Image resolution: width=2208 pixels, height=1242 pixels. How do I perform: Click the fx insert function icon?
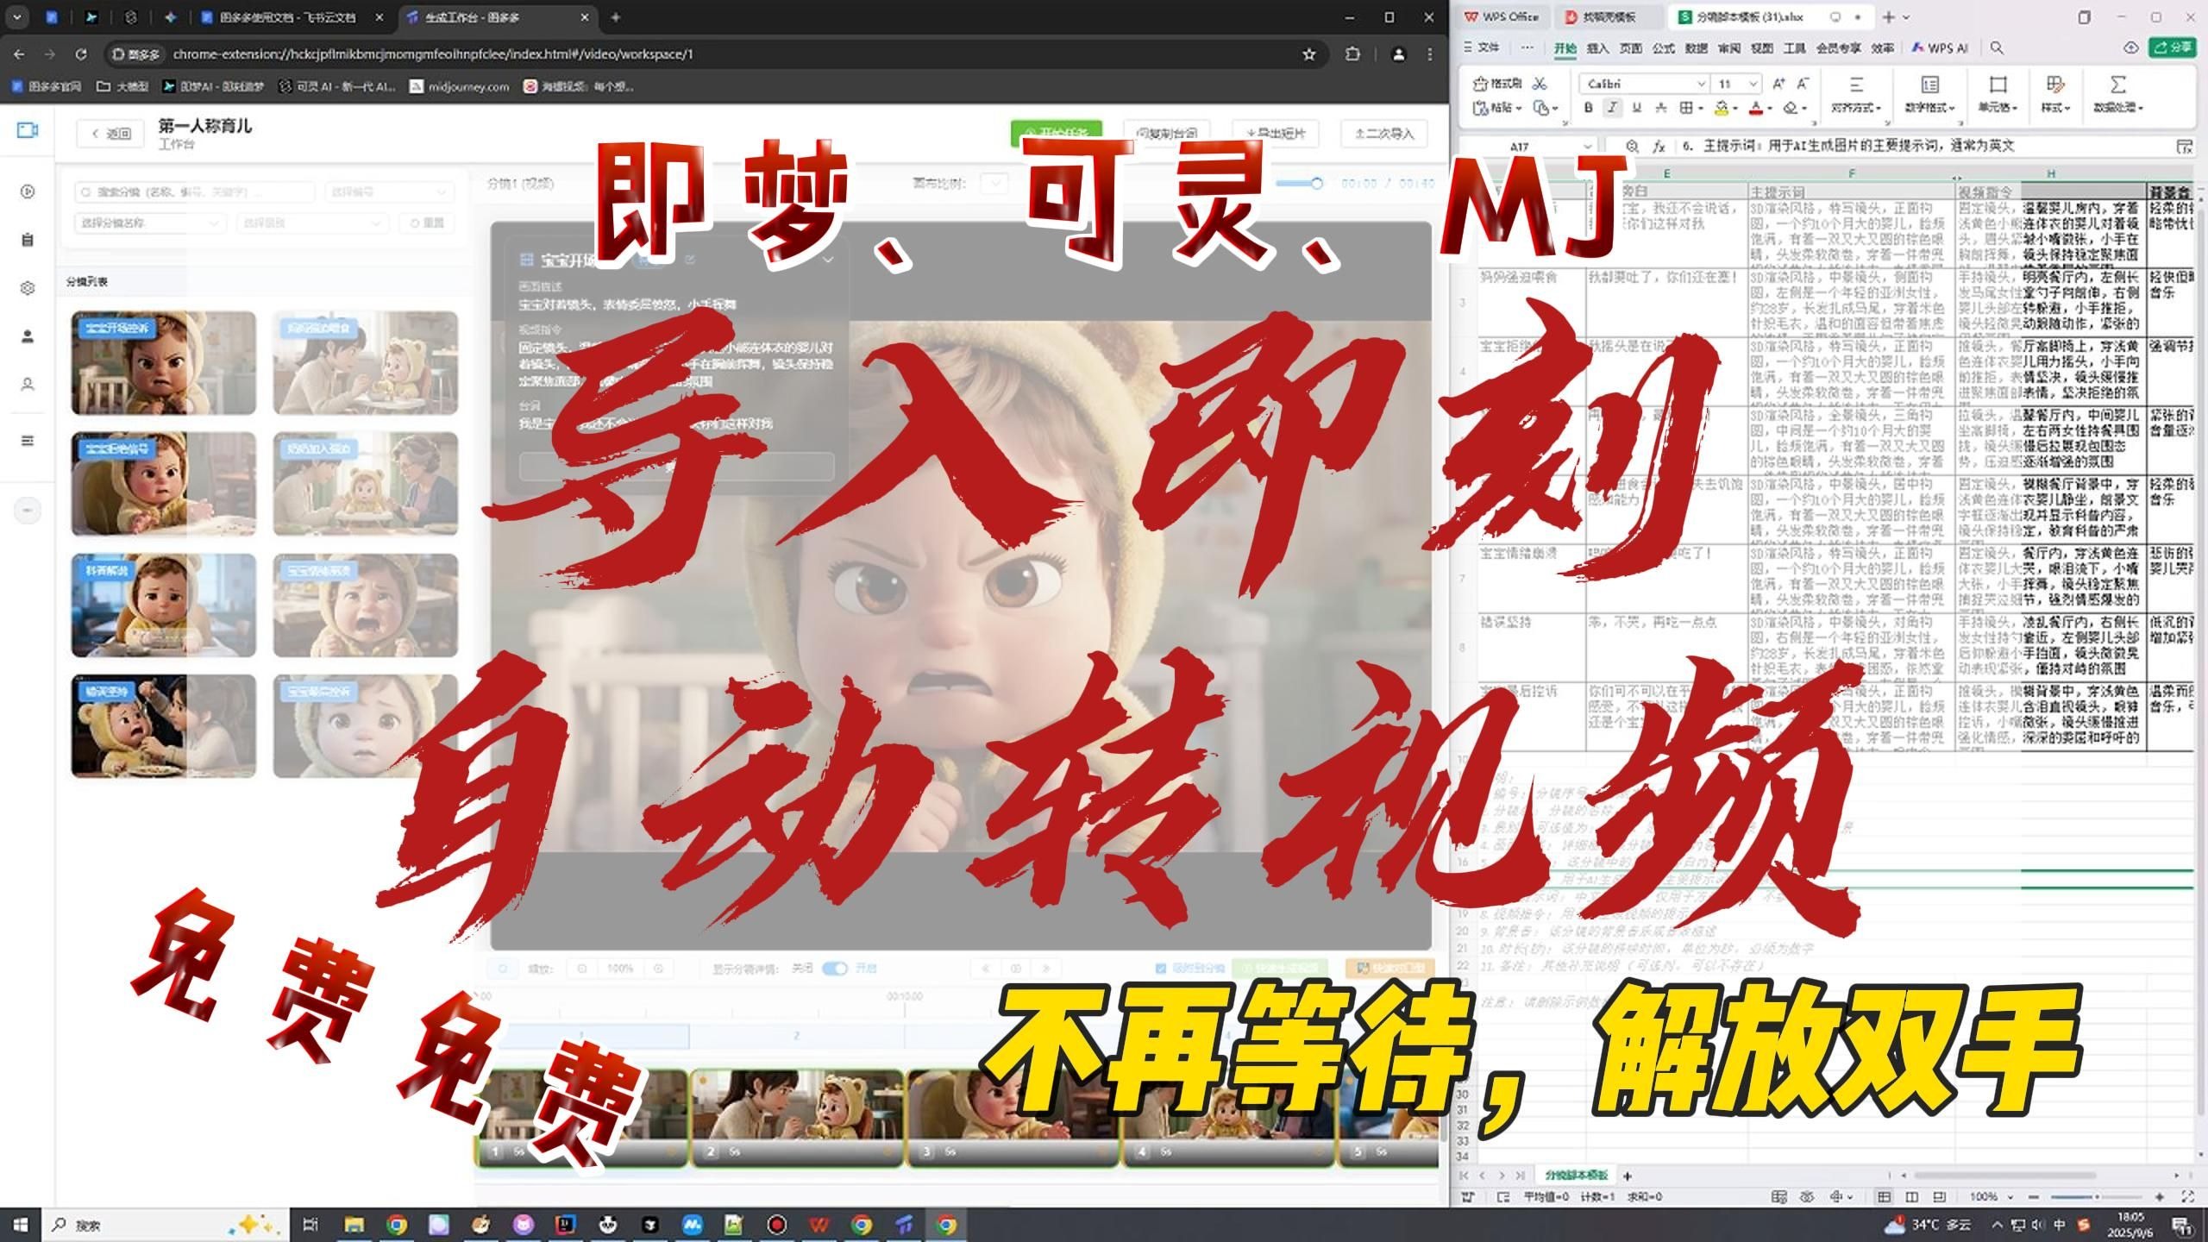1658,147
